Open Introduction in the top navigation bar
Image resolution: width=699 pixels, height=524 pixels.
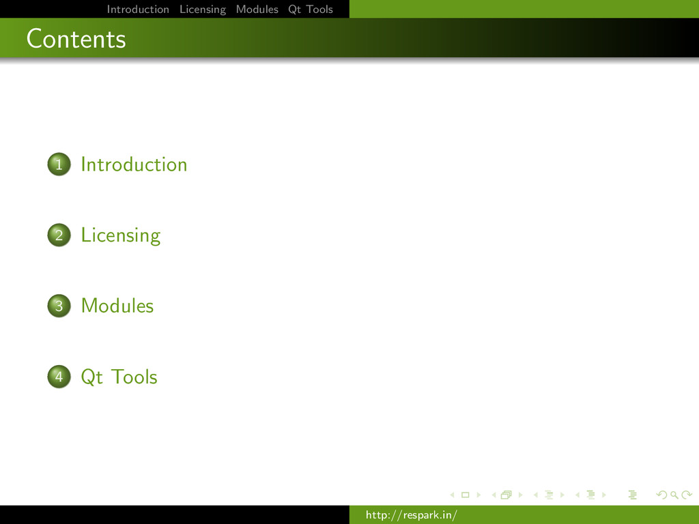(138, 10)
